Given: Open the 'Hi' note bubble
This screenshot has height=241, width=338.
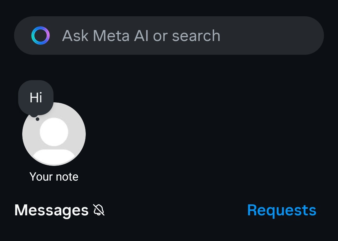Looking at the screenshot, I should (36, 98).
